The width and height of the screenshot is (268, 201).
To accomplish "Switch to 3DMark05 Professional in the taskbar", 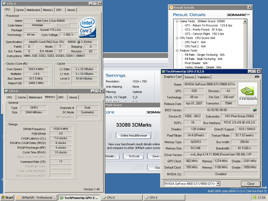I will [x=36, y=198].
